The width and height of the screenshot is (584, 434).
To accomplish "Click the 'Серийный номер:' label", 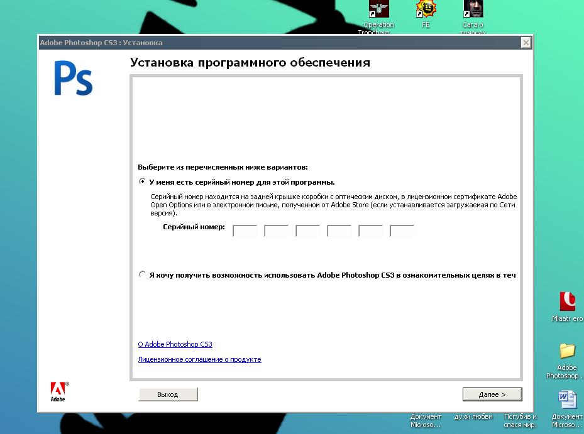I will pos(194,227).
